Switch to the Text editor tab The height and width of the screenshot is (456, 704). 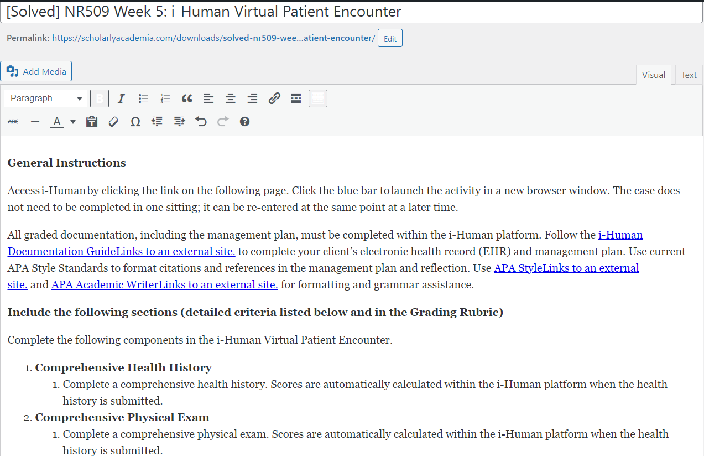(689, 75)
